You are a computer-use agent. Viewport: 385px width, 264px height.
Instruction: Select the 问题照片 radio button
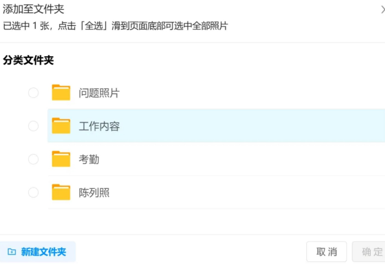33,93
